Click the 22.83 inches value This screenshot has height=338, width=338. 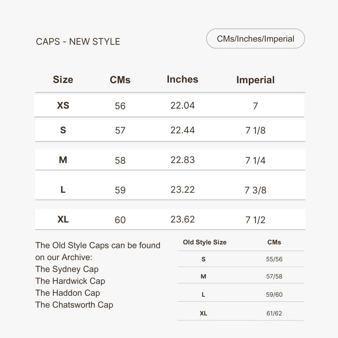(x=182, y=160)
